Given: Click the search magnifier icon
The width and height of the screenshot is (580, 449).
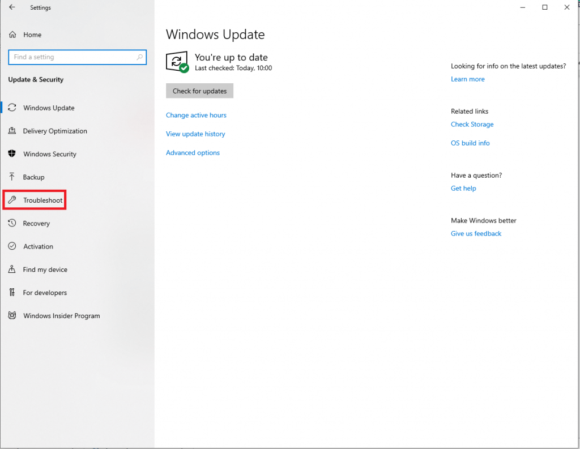Looking at the screenshot, I should (x=139, y=57).
